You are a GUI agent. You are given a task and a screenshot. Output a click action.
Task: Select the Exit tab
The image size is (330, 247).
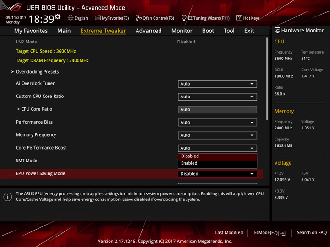tap(249, 31)
